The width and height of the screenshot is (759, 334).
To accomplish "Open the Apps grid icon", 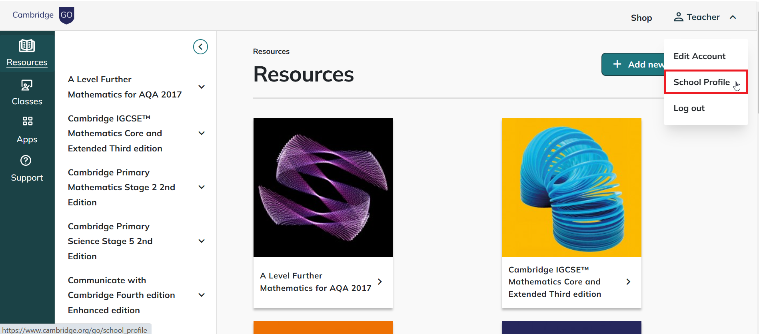I will pyautogui.click(x=27, y=121).
